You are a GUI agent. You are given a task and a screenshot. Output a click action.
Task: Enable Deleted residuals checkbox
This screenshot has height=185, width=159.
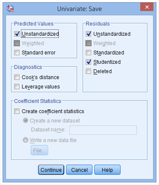point(88,71)
